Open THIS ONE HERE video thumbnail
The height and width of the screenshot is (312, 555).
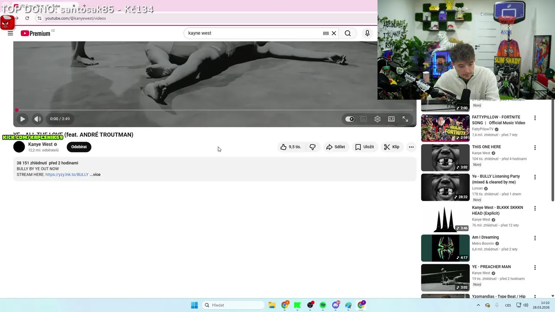pyautogui.click(x=445, y=158)
